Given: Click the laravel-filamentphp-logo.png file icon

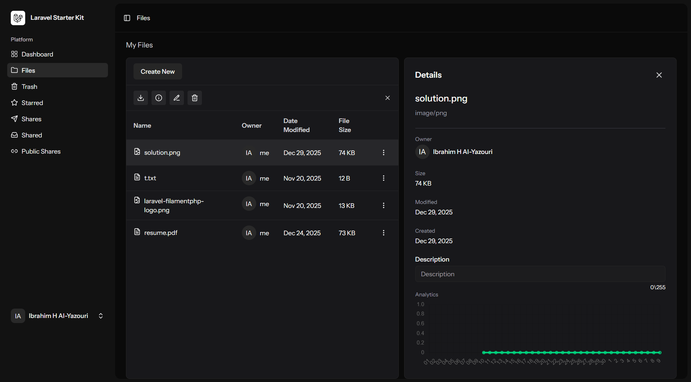Looking at the screenshot, I should [x=137, y=200].
